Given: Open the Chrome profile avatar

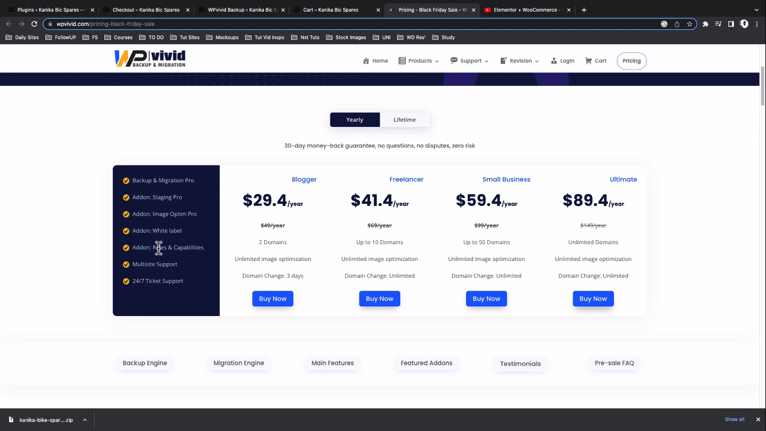Looking at the screenshot, I should (x=744, y=24).
